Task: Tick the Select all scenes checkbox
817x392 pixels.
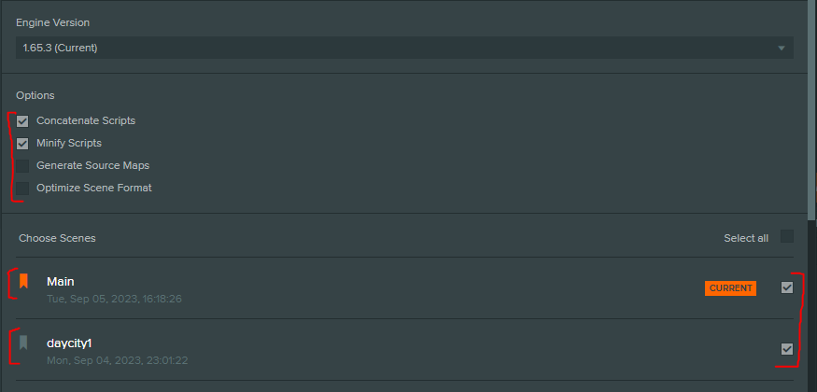Action: click(x=787, y=236)
